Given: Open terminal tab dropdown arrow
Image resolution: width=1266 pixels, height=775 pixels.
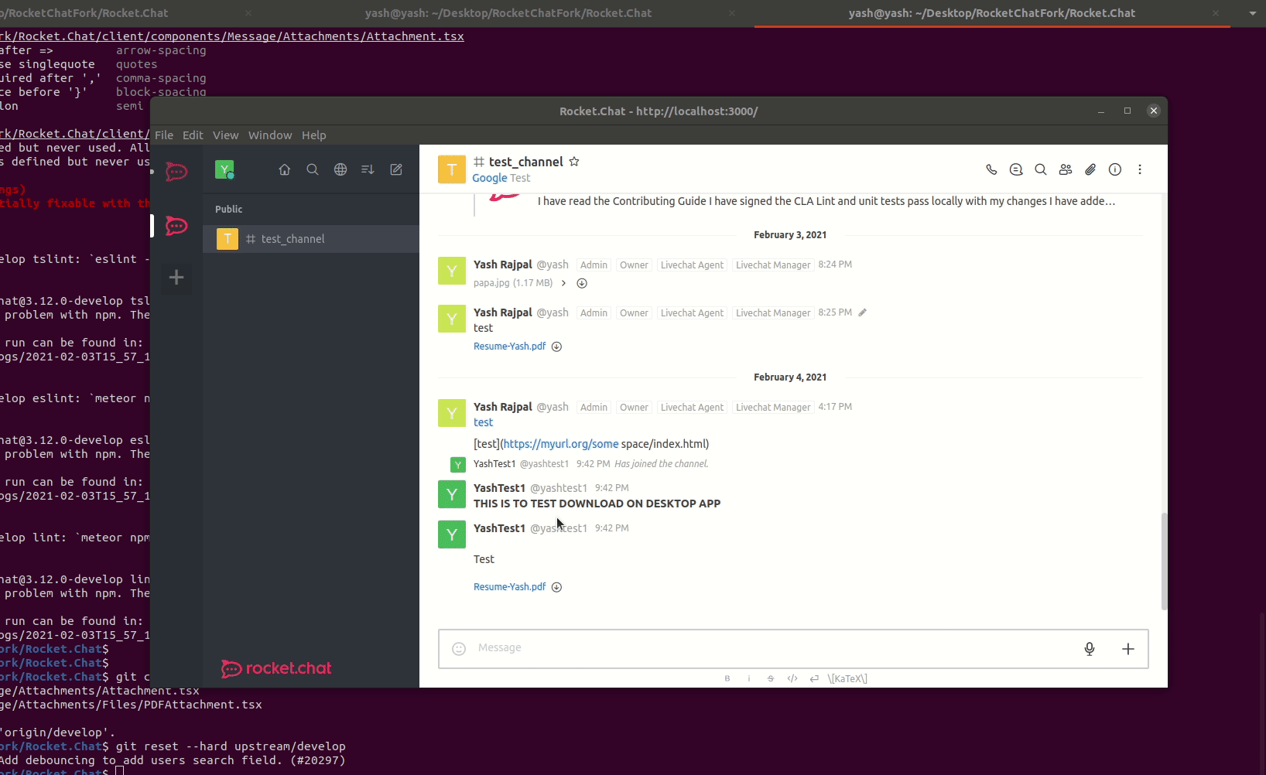Looking at the screenshot, I should [1253, 13].
